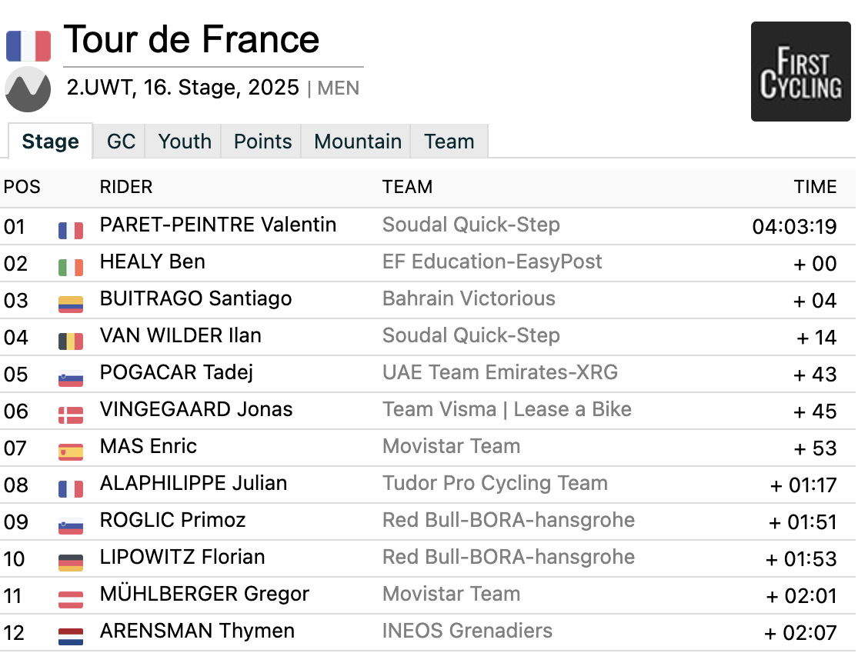The image size is (868, 663).
Task: Click the German flag beside LIPOWITZ Florian
Action: point(71,563)
